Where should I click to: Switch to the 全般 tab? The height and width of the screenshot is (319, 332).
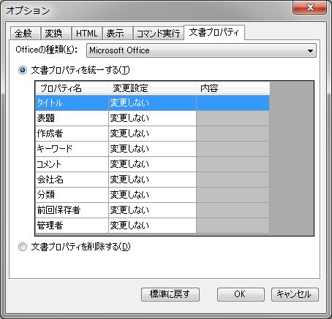(25, 33)
